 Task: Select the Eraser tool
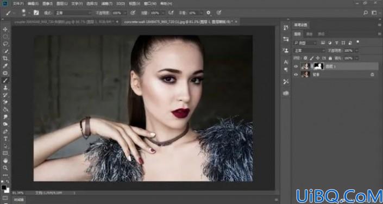click(x=5, y=102)
